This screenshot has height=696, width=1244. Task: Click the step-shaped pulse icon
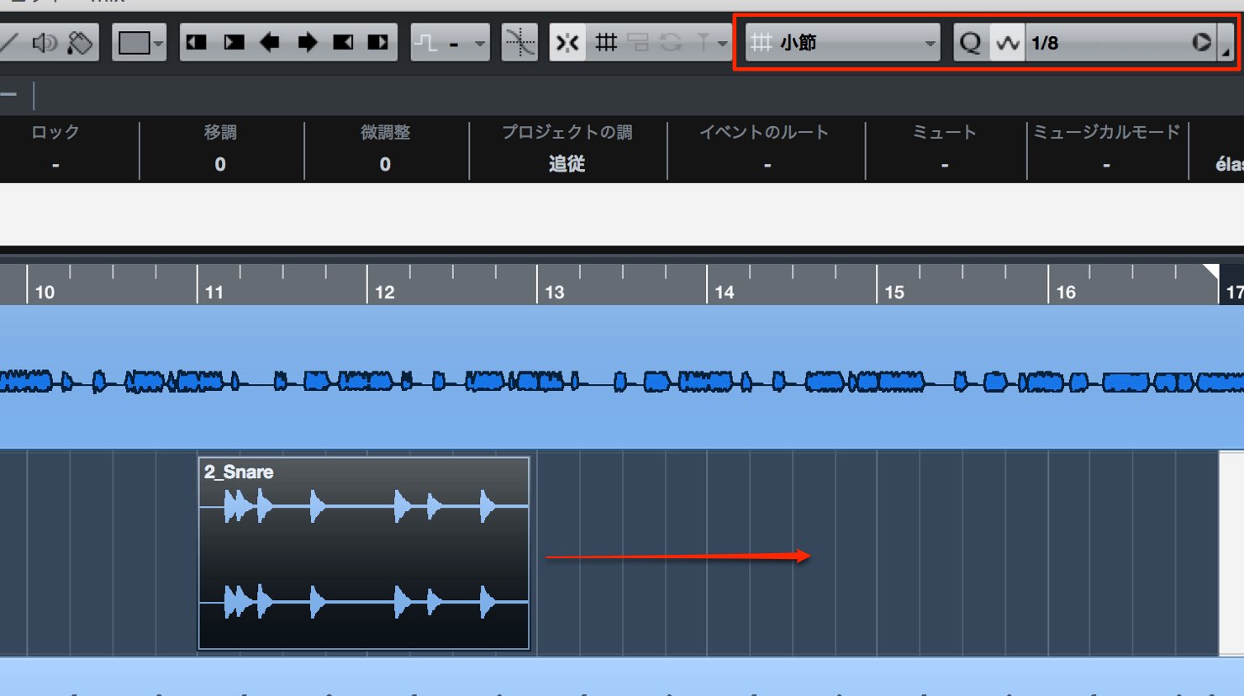427,43
